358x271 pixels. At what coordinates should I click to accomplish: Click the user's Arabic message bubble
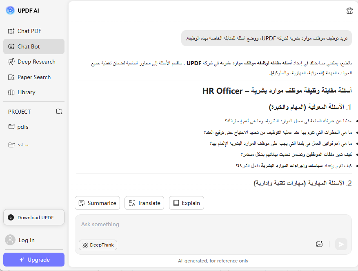point(267,38)
